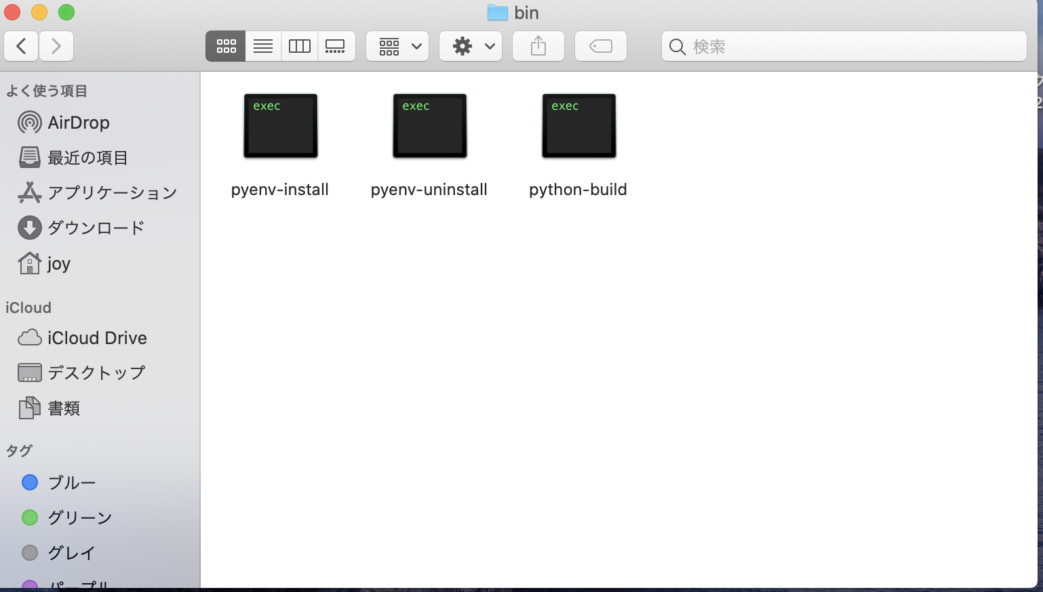
Task: Open AirDrop in sidebar
Action: [100, 123]
